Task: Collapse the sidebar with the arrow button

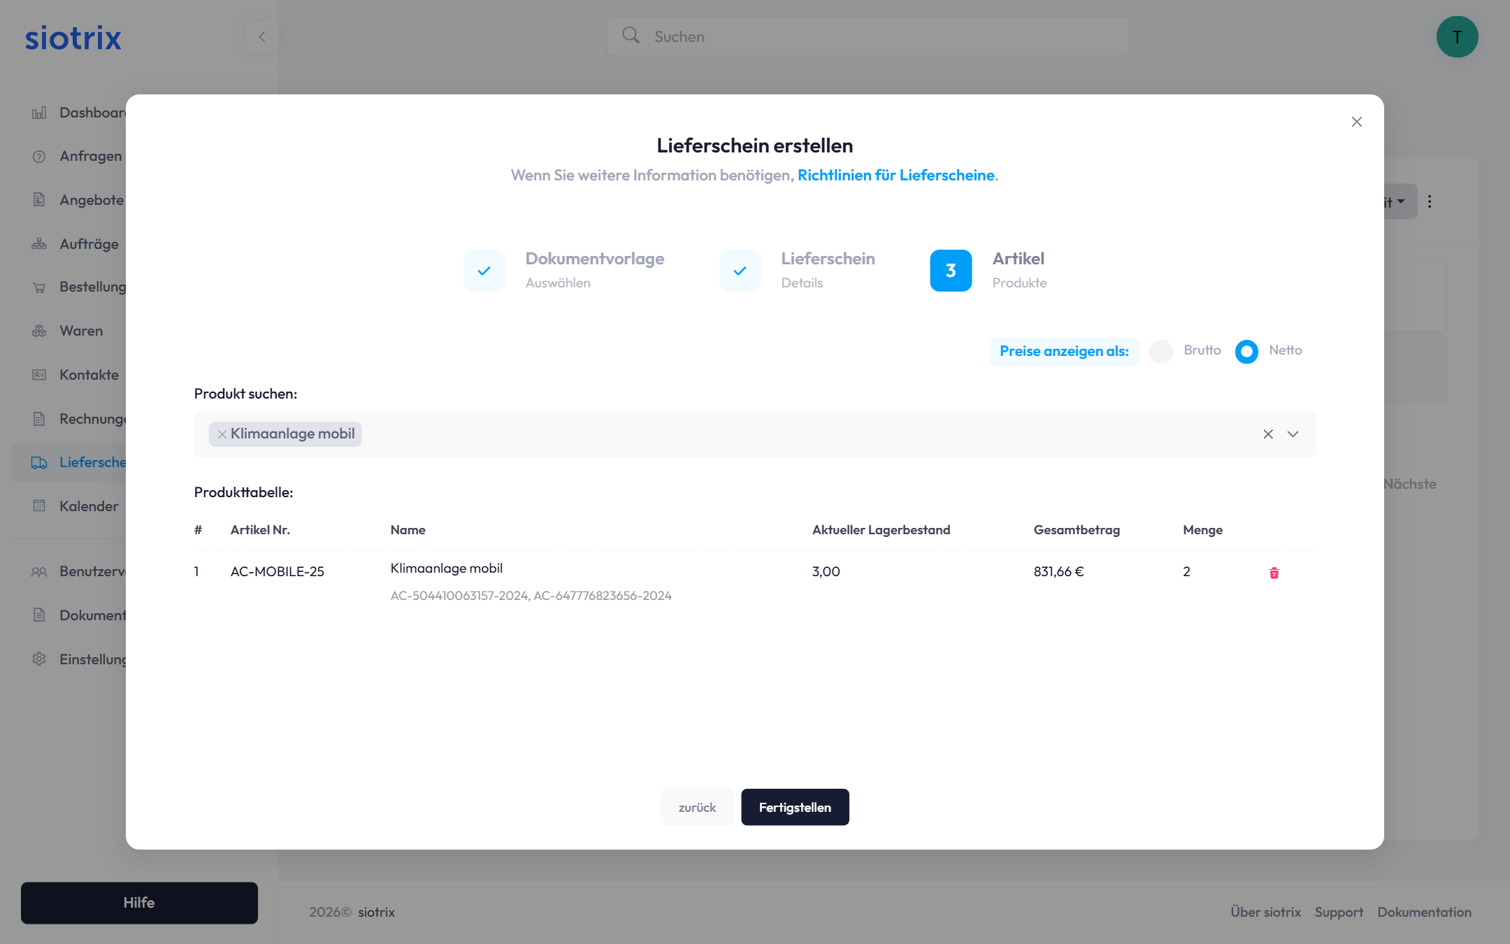Action: click(262, 37)
